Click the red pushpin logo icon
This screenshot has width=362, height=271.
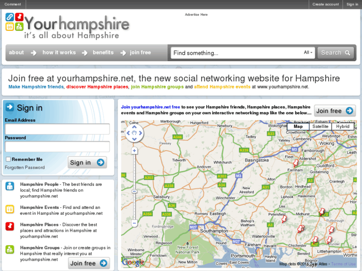pos(19,17)
